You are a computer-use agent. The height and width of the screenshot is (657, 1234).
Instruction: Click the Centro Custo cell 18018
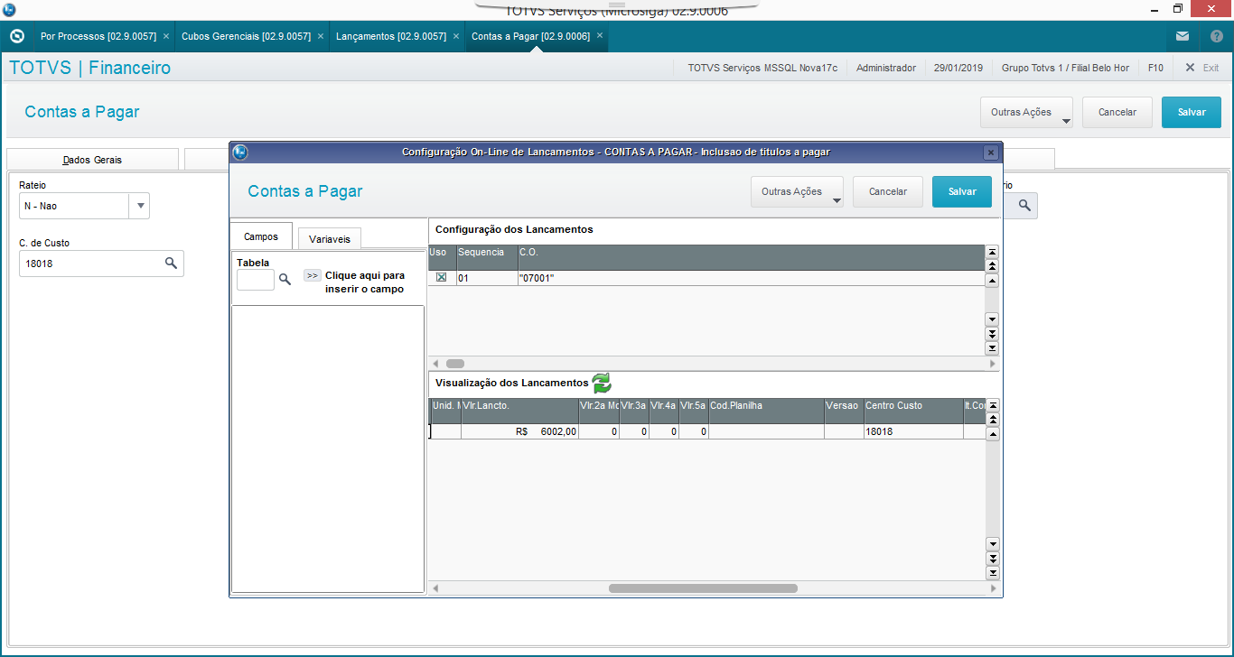coord(913,431)
